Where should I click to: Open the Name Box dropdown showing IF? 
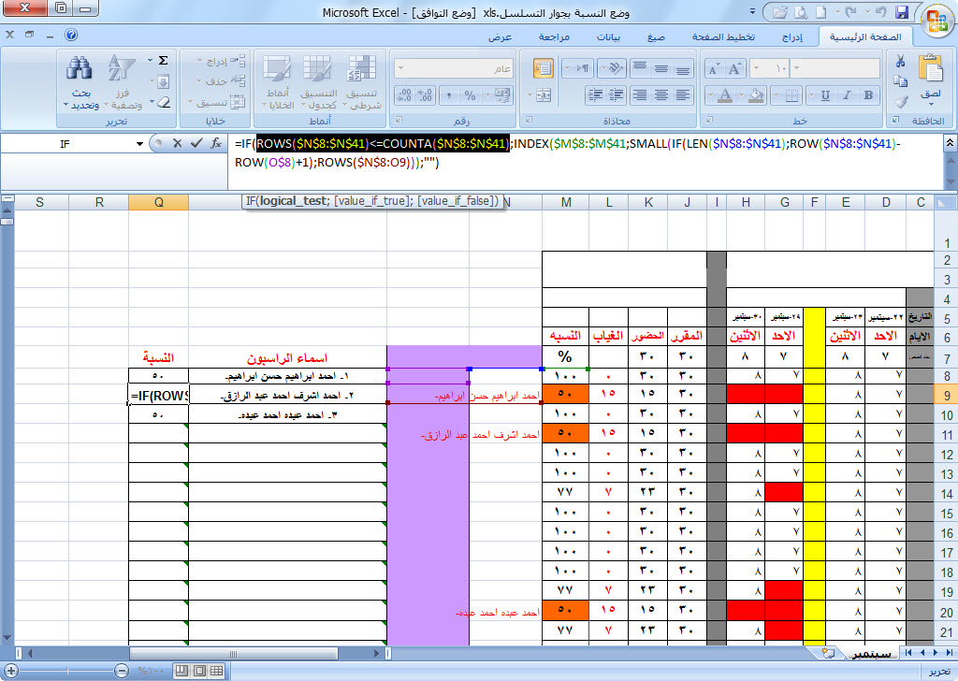click(139, 143)
